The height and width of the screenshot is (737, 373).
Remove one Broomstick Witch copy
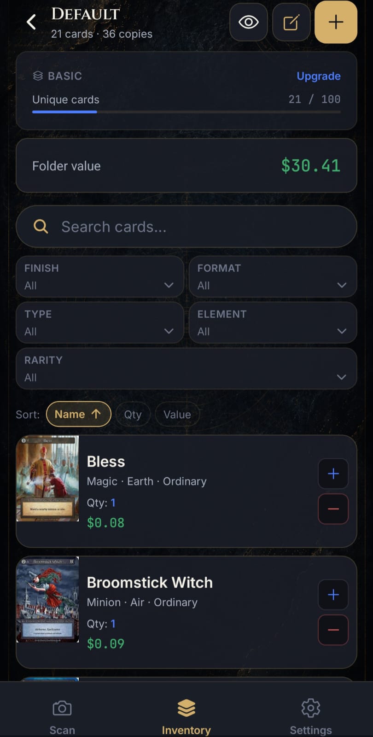pyautogui.click(x=333, y=630)
